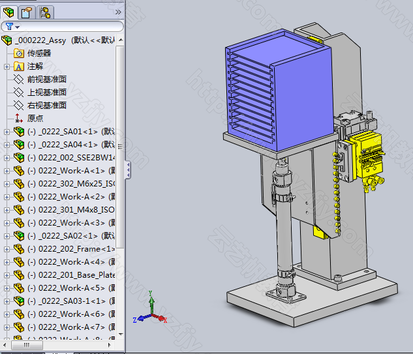Click the 前视基准面 tree label
Viewport: 413px width, 354px height.
pyautogui.click(x=47, y=80)
